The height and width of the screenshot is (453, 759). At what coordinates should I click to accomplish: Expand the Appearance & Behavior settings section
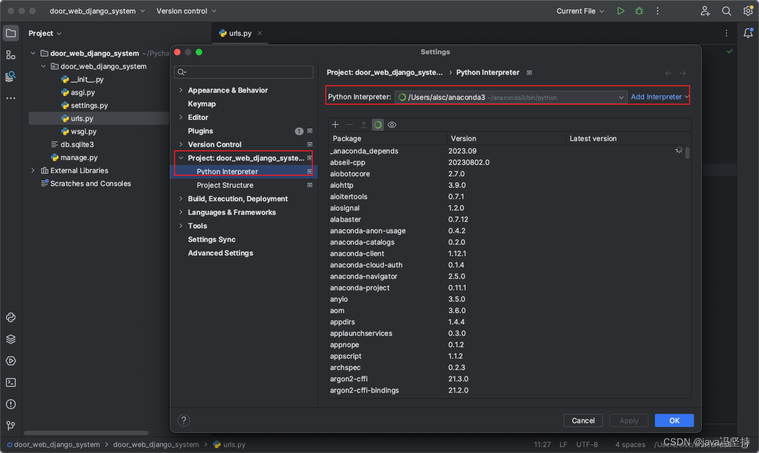[181, 90]
